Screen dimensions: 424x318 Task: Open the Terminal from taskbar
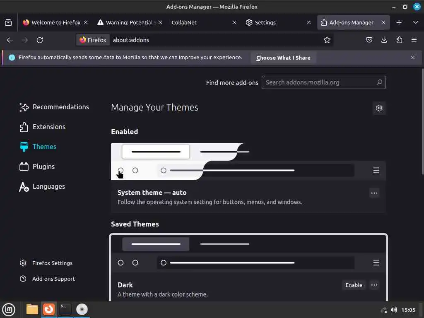point(65,309)
